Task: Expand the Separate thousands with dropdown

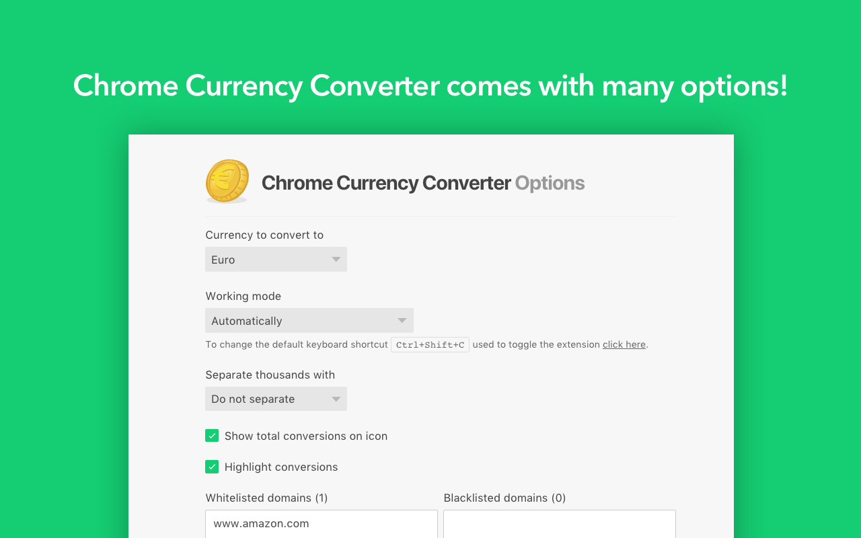Action: (276, 399)
